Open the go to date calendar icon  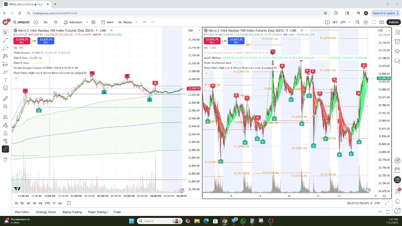[x=68, y=203]
